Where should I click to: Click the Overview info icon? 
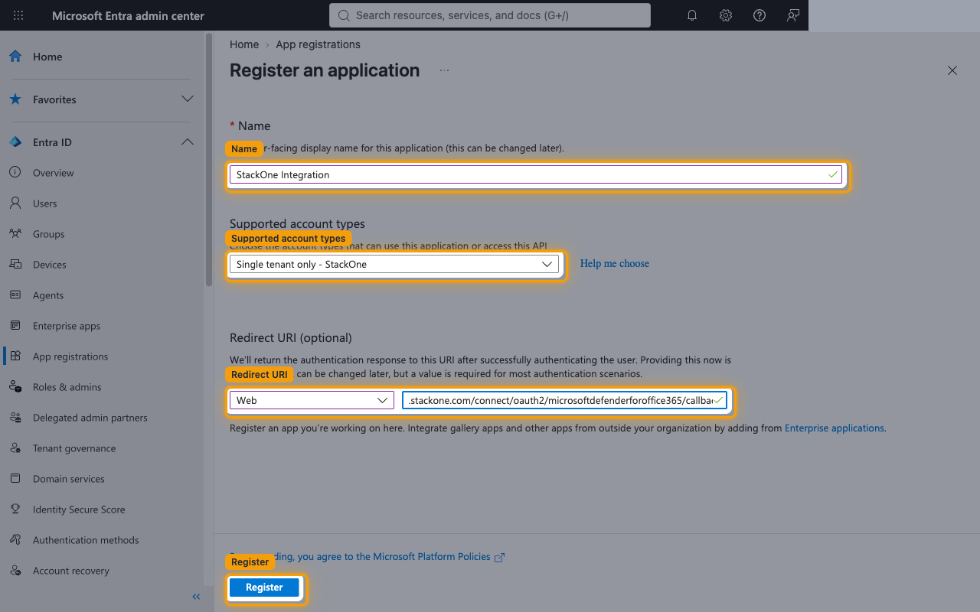pyautogui.click(x=15, y=173)
